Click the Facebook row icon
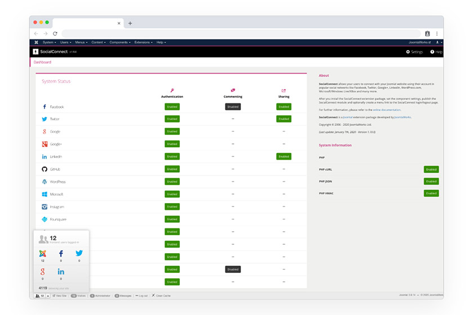The image size is (473, 315). (44, 107)
